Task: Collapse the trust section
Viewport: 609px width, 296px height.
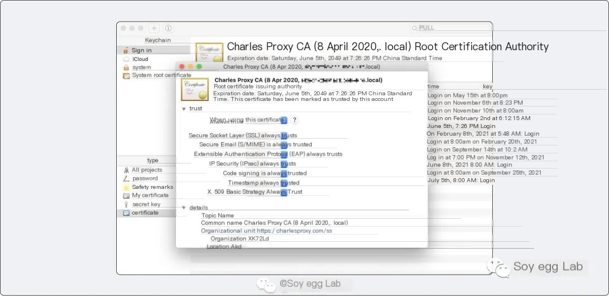Action: tap(184, 109)
